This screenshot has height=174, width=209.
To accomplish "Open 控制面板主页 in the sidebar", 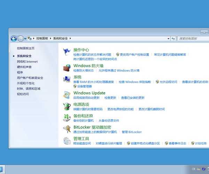I will (26, 48).
